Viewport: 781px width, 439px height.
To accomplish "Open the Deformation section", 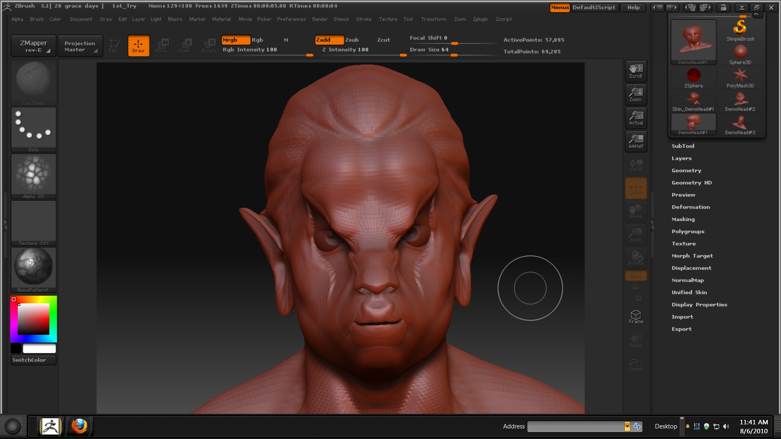I will (691, 207).
